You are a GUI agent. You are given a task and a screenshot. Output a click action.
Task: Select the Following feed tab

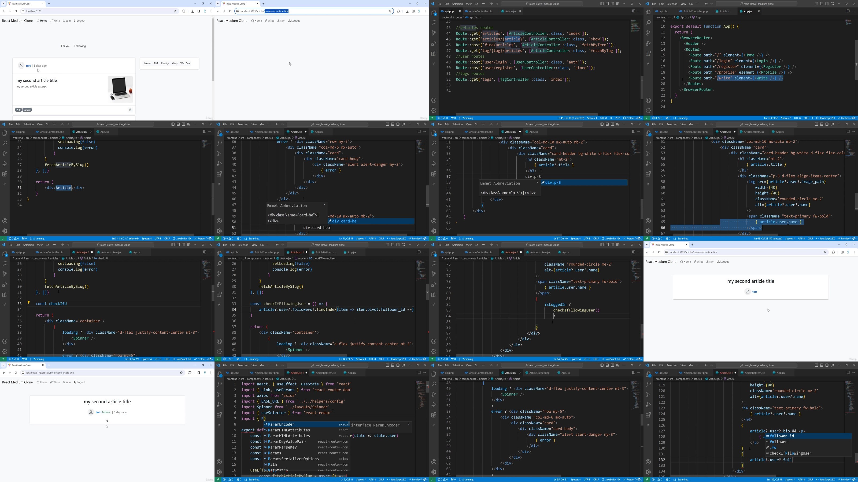tap(80, 46)
